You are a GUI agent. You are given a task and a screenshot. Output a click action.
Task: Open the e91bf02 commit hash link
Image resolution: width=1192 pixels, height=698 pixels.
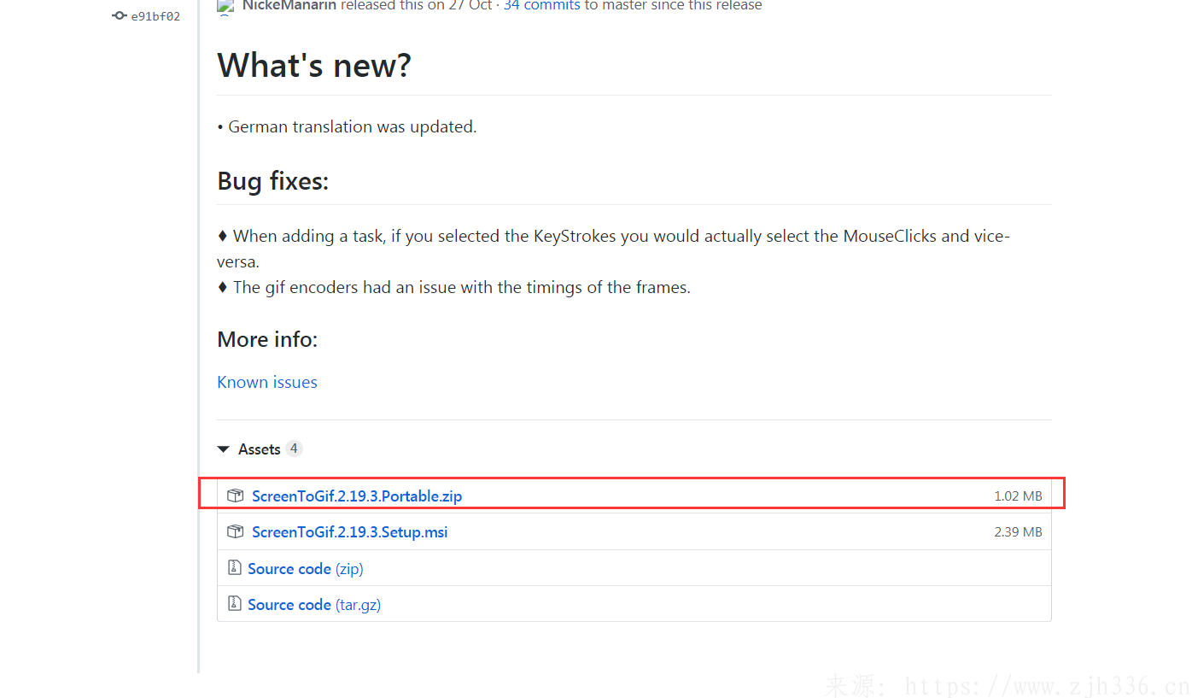(x=155, y=16)
